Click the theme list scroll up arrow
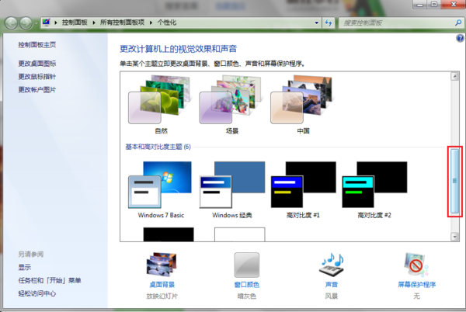 coord(454,76)
